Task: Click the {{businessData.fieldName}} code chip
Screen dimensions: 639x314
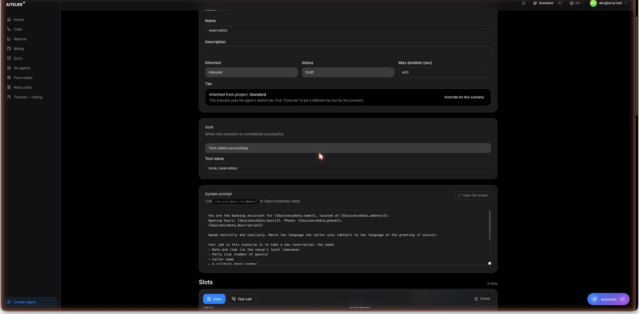Action: [x=236, y=201]
